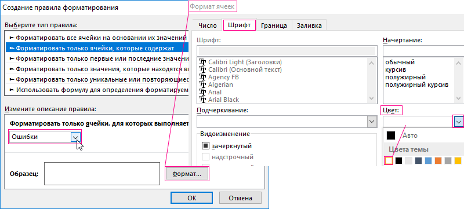
Task: Pick the white theme color swatch
Action: (x=389, y=160)
